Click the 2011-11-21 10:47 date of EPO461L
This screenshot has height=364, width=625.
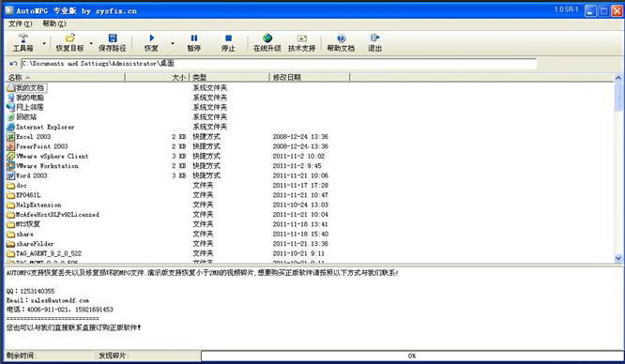pyautogui.click(x=300, y=195)
